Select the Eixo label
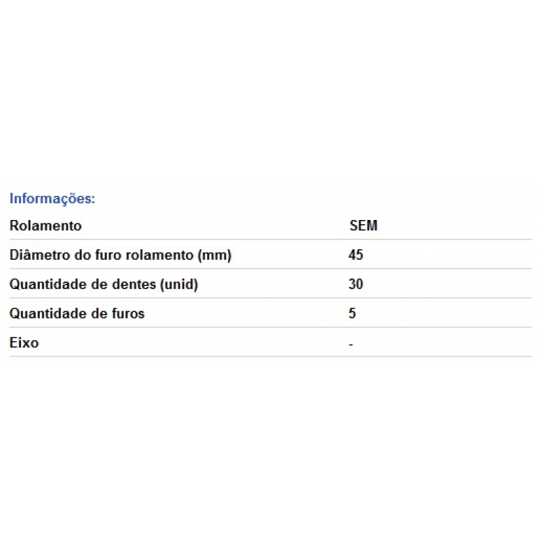 pos(24,343)
